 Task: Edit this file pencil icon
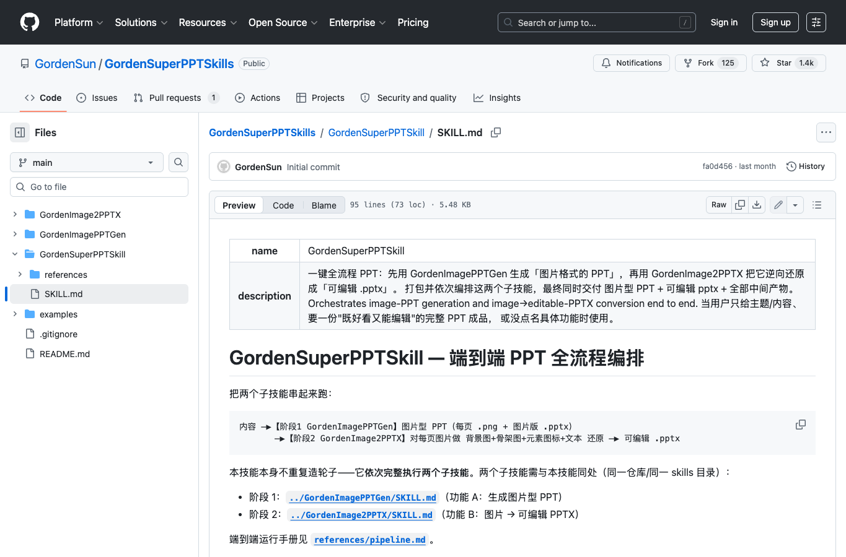[x=778, y=205]
